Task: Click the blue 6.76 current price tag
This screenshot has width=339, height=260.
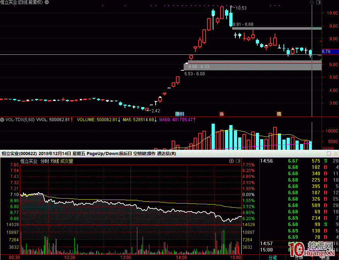Action: pos(331,52)
